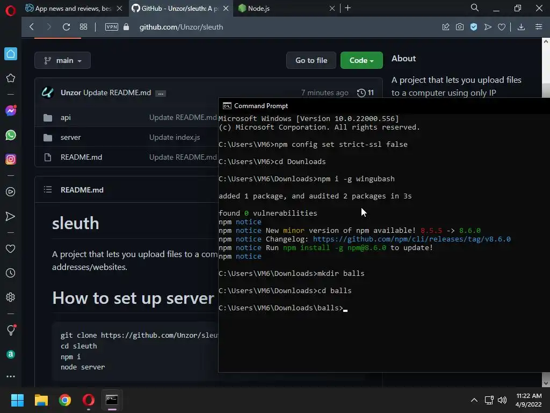Open sidebar Bookmarks star icon
The image size is (550, 413).
(x=11, y=78)
